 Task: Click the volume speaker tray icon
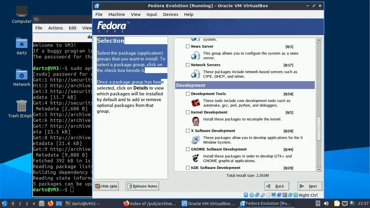[x=326, y=203]
